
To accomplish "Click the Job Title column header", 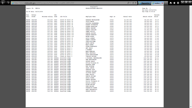I will (x=63, y=16).
